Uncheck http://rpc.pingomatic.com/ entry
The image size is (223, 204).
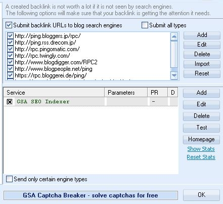coord(10,49)
